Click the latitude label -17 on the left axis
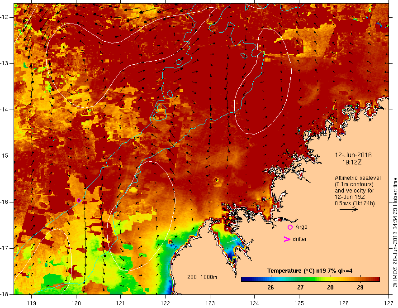 pos(5,248)
